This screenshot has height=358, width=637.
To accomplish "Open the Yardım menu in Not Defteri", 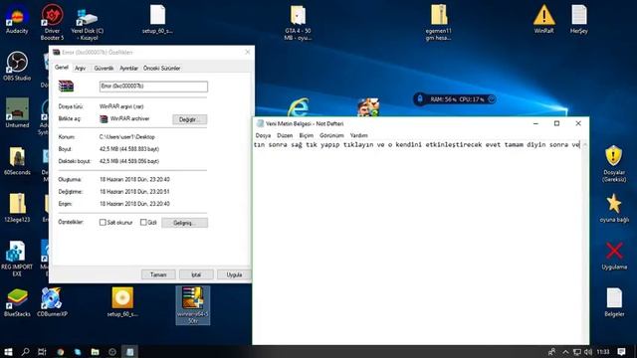I will pyautogui.click(x=358, y=135).
